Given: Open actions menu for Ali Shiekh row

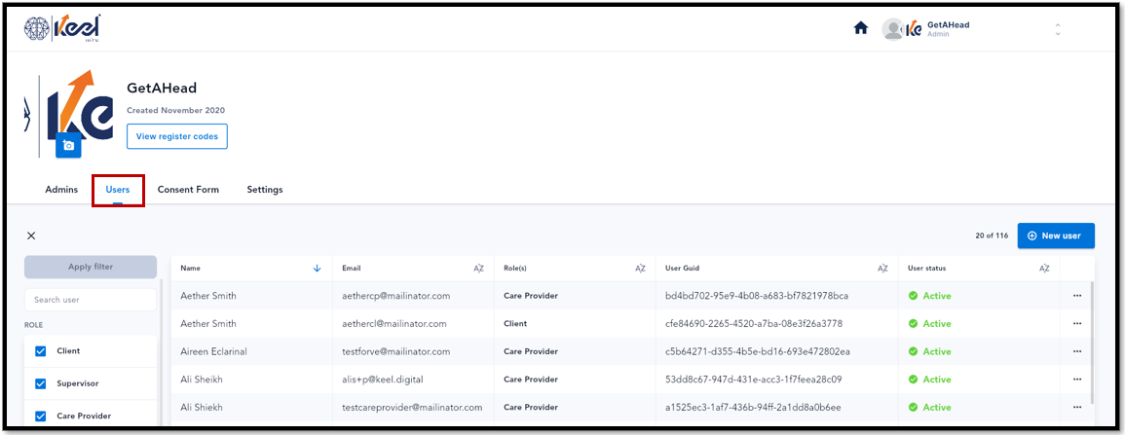Looking at the screenshot, I should pyautogui.click(x=1077, y=407).
